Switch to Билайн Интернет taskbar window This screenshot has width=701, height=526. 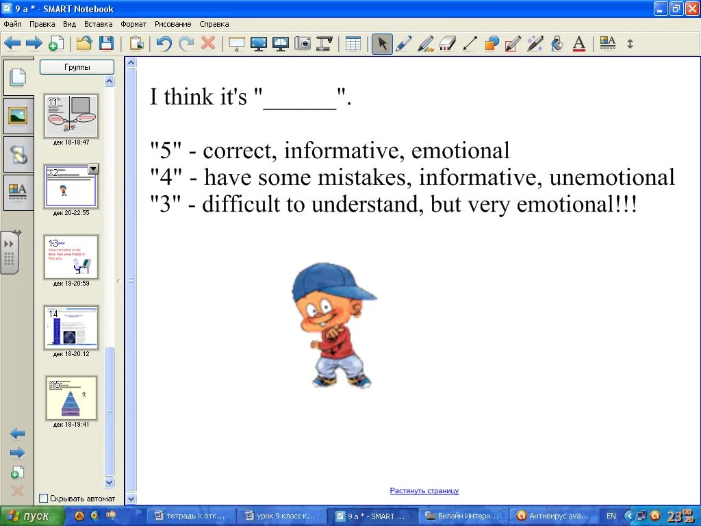462,516
